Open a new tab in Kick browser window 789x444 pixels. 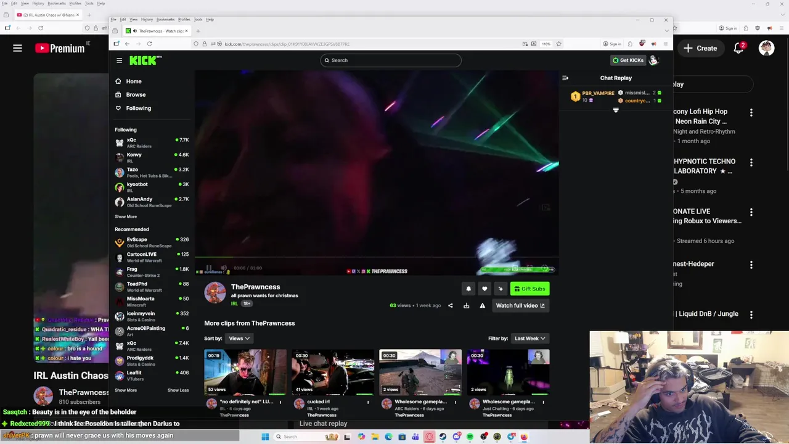coord(199,31)
